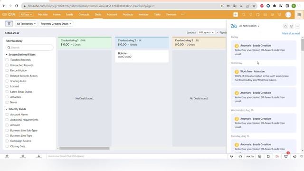Open the setup gear in orange header
Viewport: 304px width, 171px height.
coord(280,15)
